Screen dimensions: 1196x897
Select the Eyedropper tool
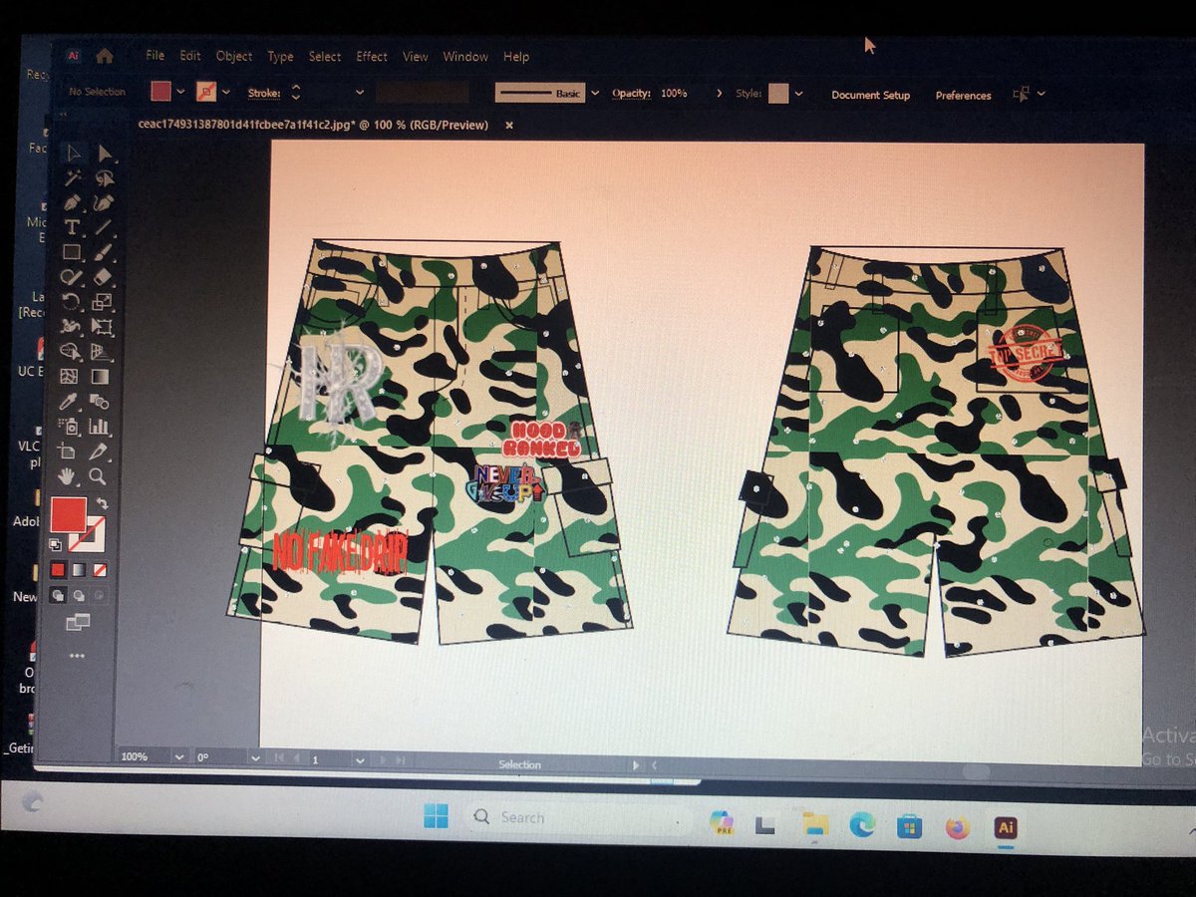click(x=72, y=403)
